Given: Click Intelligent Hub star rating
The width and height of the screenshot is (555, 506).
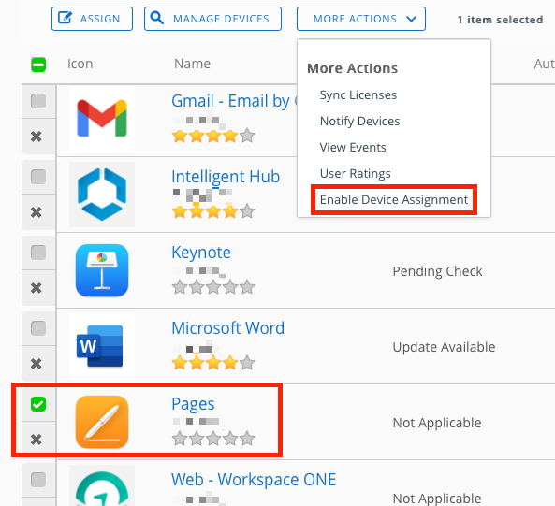Looking at the screenshot, I should (x=213, y=211).
